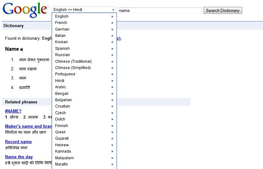Select Italian in the language list
Viewport: 263px width, 169px height.
pos(84,36)
